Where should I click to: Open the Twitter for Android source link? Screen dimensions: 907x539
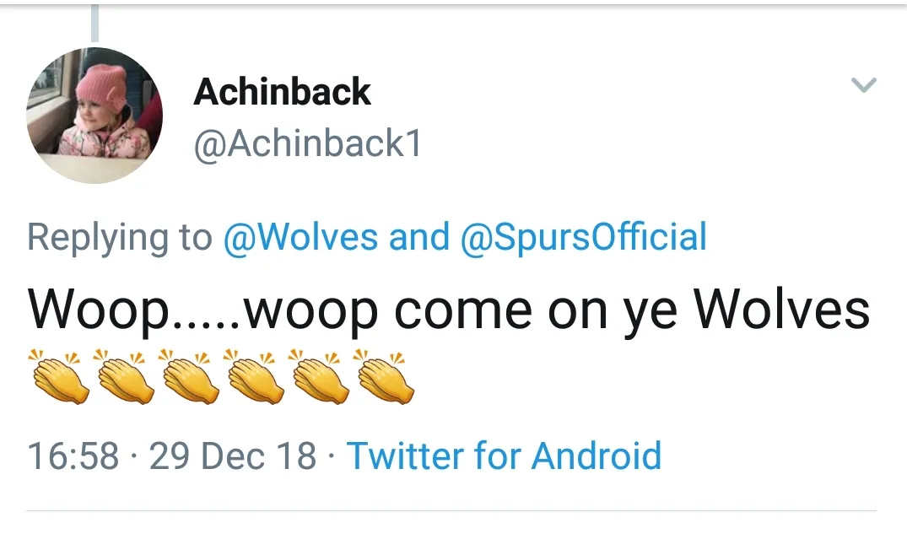pos(504,455)
